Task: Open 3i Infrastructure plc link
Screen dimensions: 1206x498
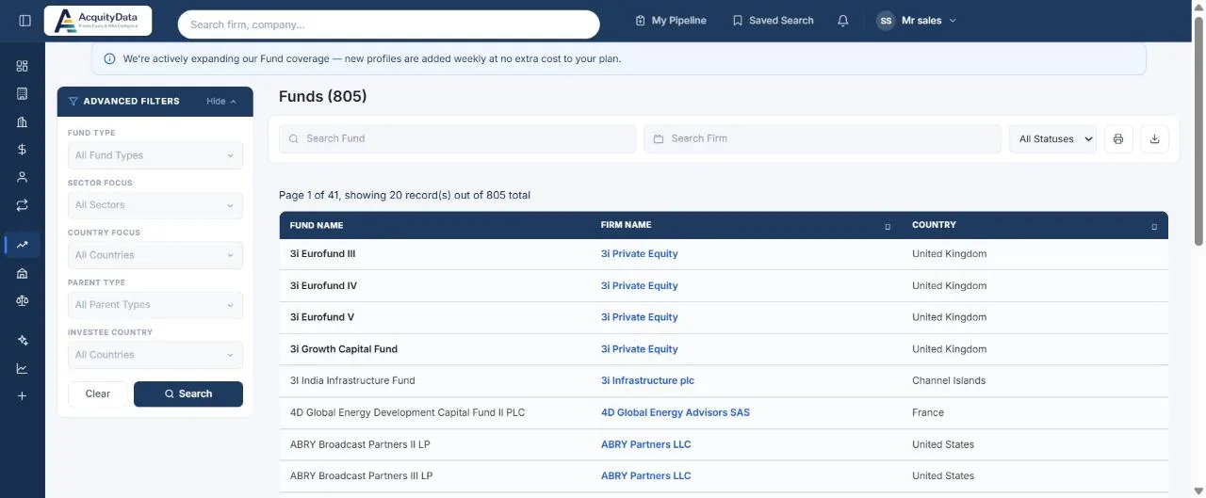Action: point(648,381)
